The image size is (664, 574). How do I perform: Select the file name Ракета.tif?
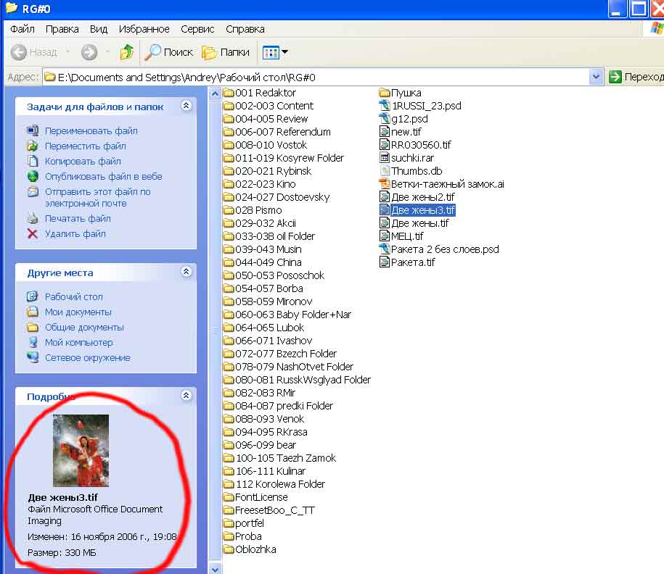[413, 262]
